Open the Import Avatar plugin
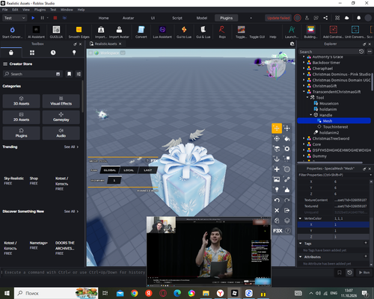 tap(119, 32)
